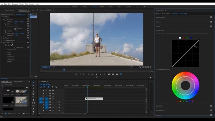Select the Slip tool

pos(33,103)
